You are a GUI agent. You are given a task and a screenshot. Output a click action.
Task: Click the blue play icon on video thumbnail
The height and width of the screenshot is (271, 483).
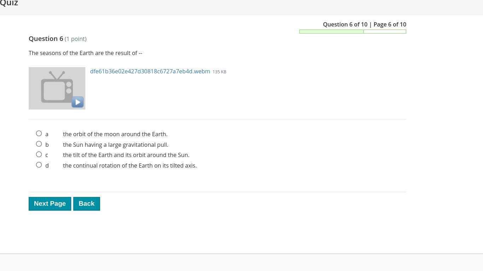(77, 102)
